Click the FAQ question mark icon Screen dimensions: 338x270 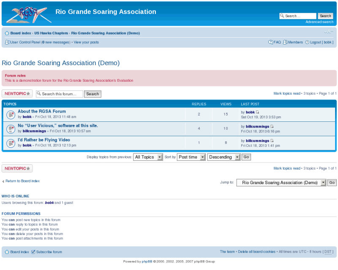[x=270, y=42]
